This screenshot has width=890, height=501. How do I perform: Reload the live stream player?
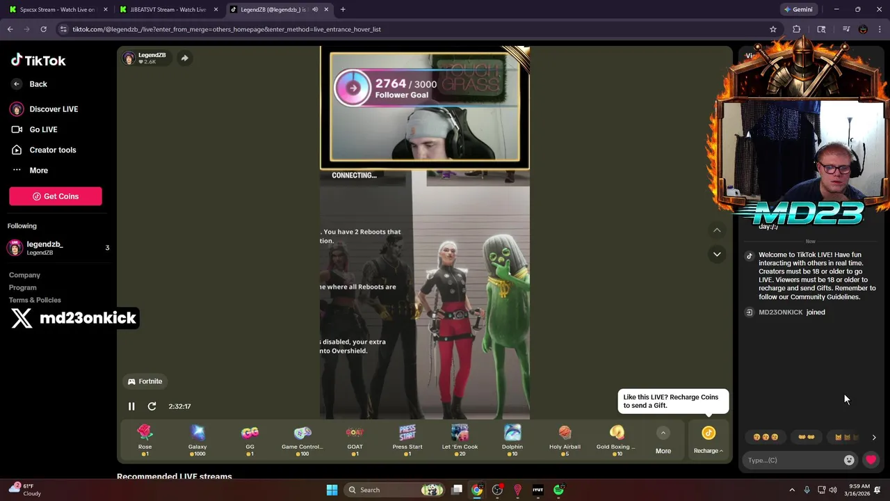click(152, 406)
